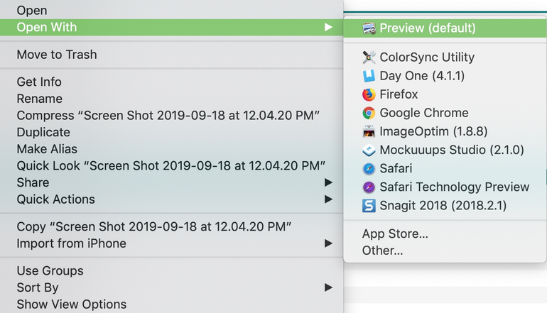The image size is (547, 313).
Task: Choose Move to Trash
Action: pos(57,55)
